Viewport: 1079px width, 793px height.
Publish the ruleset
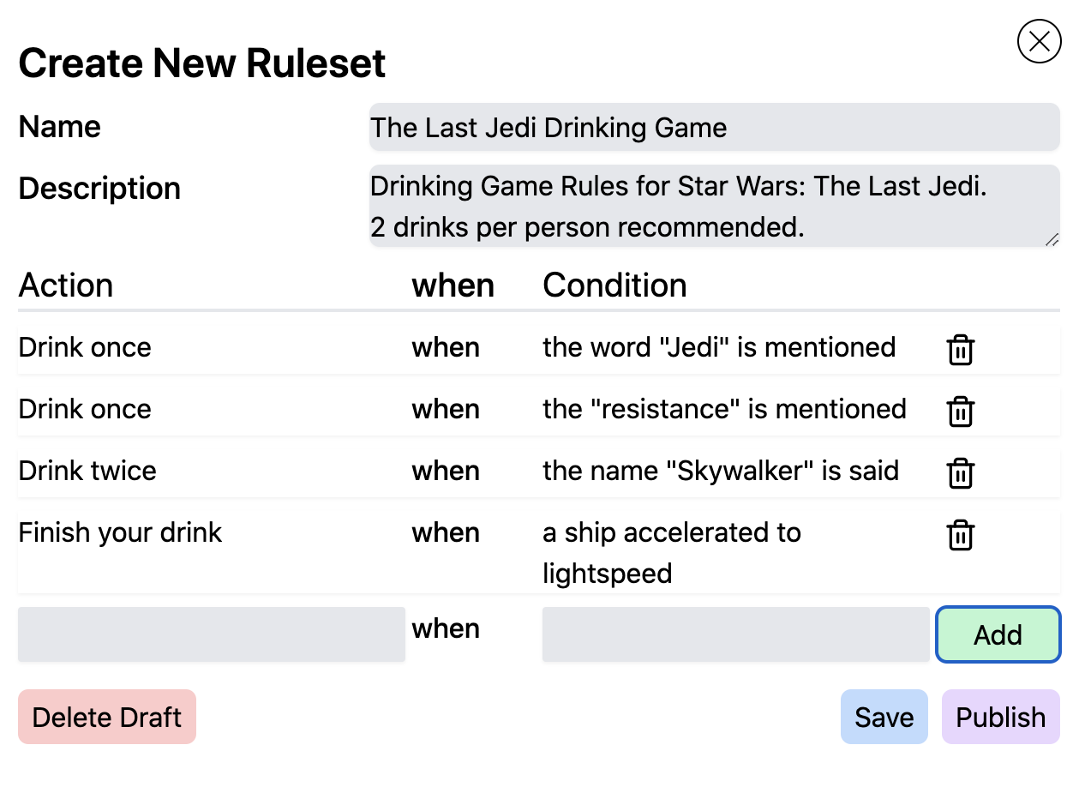(999, 717)
